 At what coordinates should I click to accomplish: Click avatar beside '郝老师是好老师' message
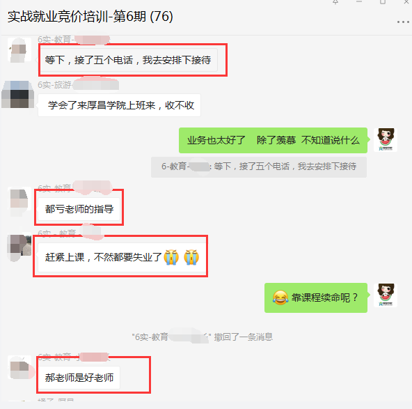click(19, 367)
